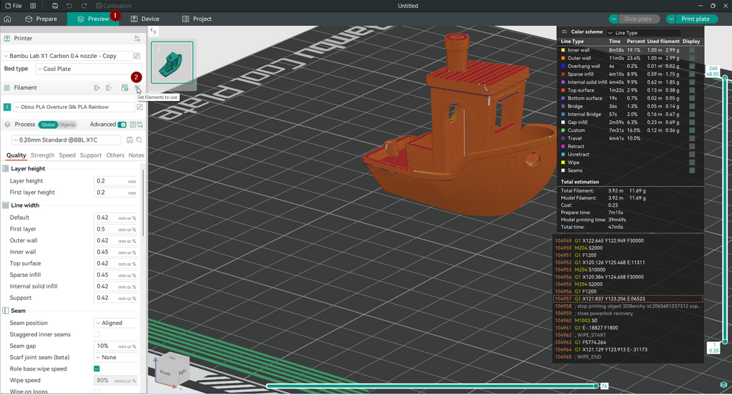The width and height of the screenshot is (732, 395).
Task: Collapse the Color scheme legend panel
Action: (564, 31)
